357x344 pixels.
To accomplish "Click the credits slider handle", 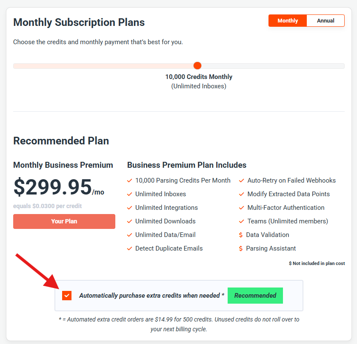I will pyautogui.click(x=197, y=65).
